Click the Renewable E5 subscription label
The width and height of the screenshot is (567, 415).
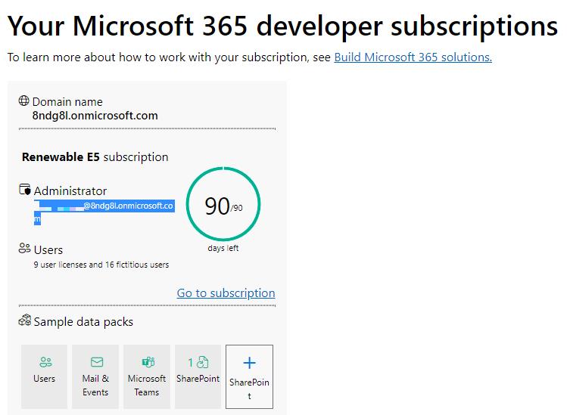tap(95, 157)
